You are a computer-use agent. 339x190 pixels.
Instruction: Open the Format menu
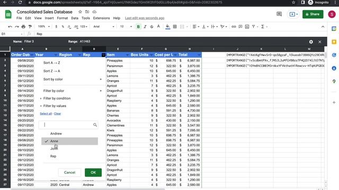pos(63,18)
